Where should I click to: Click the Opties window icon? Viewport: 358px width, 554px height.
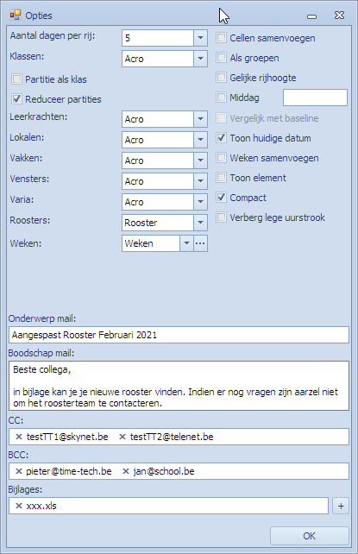pyautogui.click(x=16, y=16)
